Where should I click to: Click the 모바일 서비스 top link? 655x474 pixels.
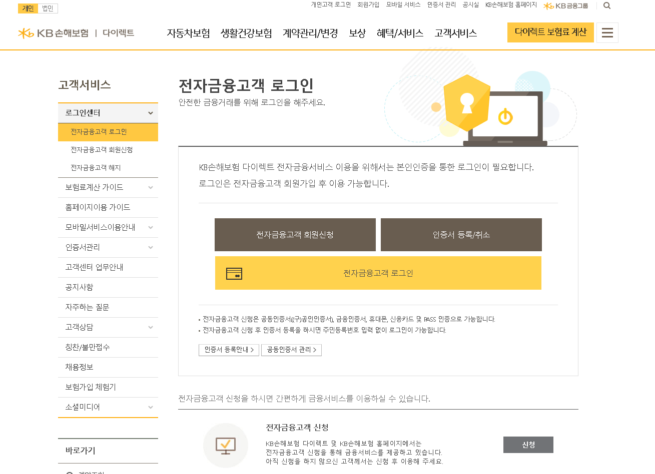pyautogui.click(x=403, y=4)
